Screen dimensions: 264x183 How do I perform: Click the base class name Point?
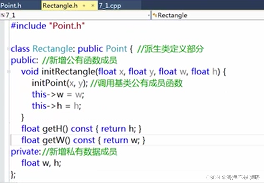tap(116, 49)
